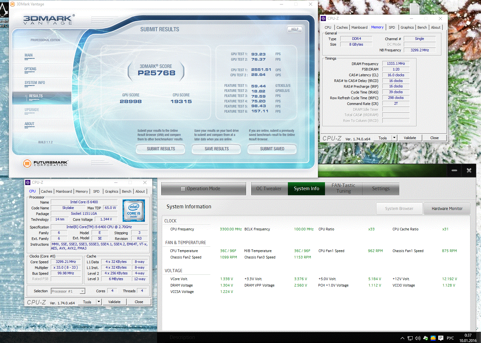
Task: Click the Core Speed 3299.21 MHz field
Action: click(66, 262)
